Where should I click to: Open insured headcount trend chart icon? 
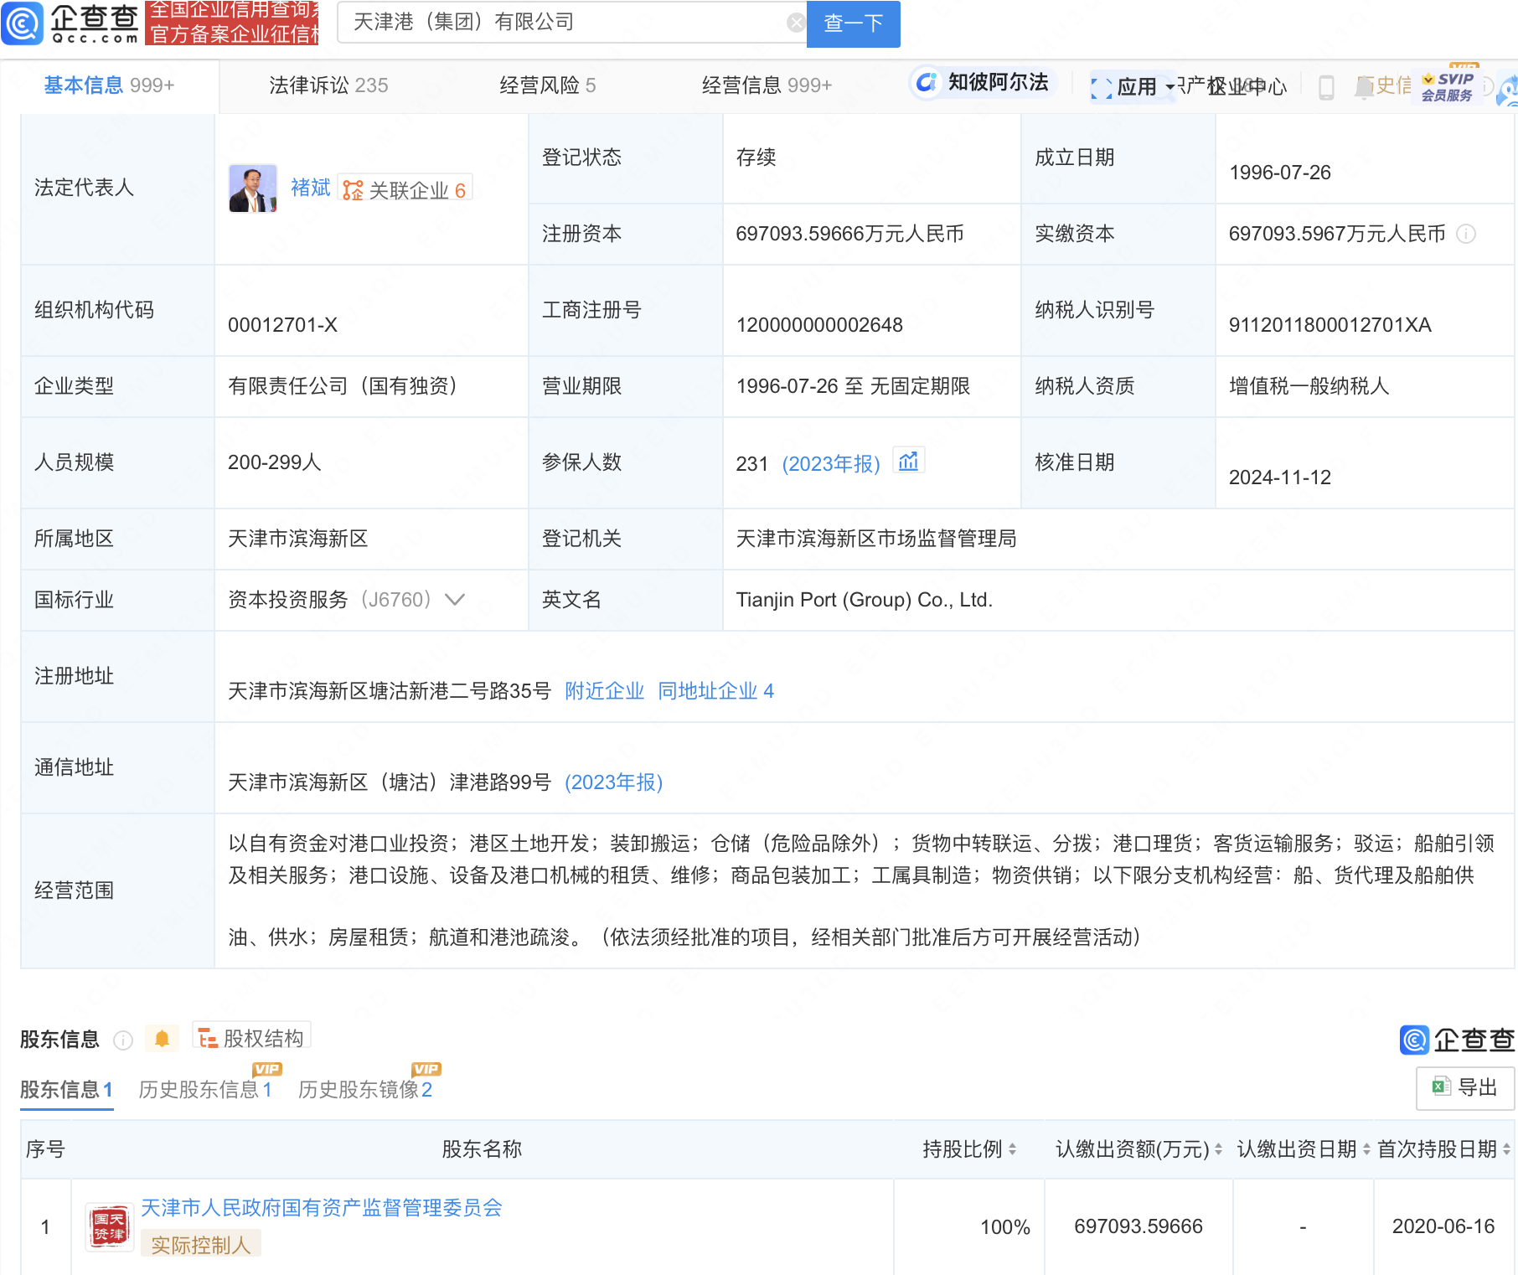(908, 462)
